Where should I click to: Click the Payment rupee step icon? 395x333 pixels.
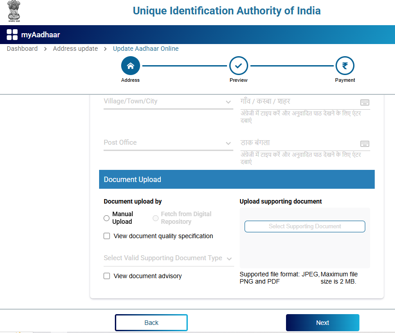(345, 66)
